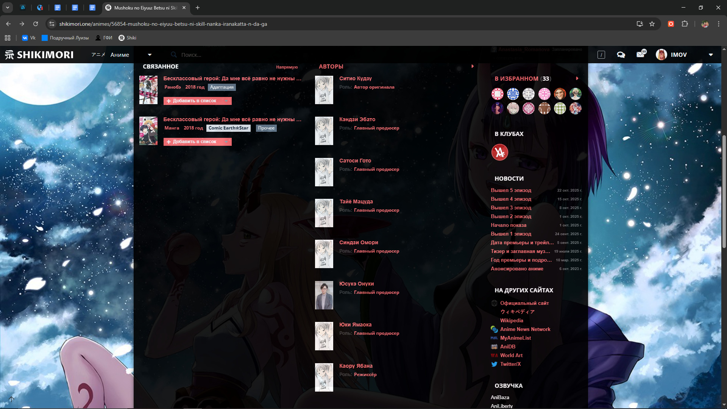
Task: Open the browser extensions puzzle icon
Action: coord(685,24)
